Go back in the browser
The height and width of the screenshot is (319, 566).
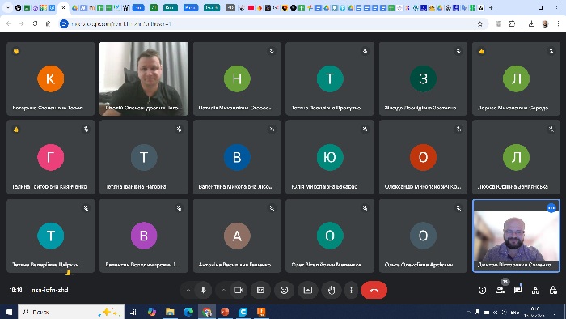(x=8, y=23)
